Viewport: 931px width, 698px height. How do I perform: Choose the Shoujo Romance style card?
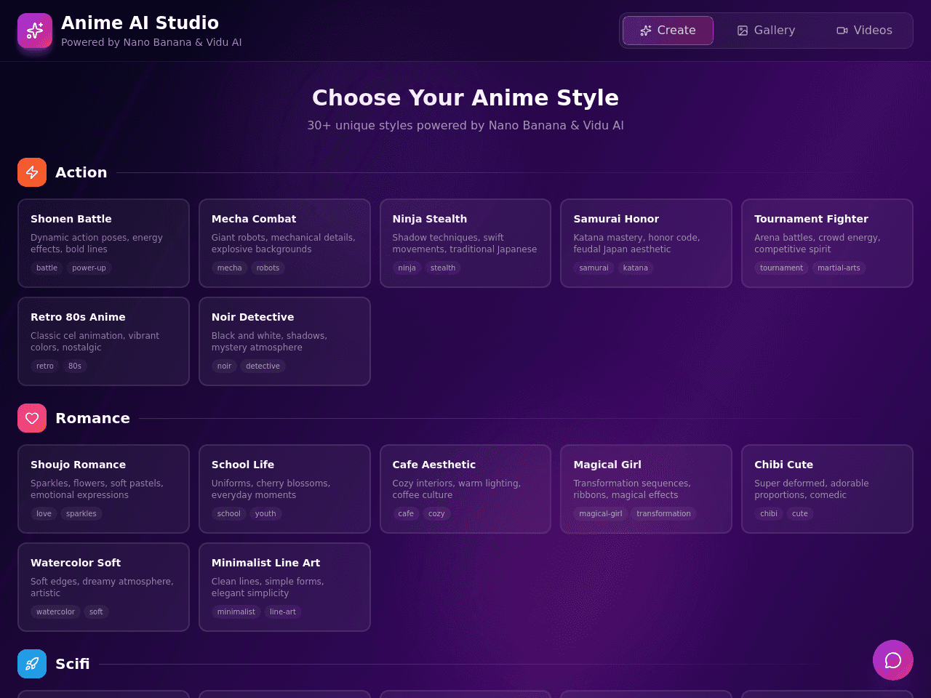pyautogui.click(x=103, y=489)
